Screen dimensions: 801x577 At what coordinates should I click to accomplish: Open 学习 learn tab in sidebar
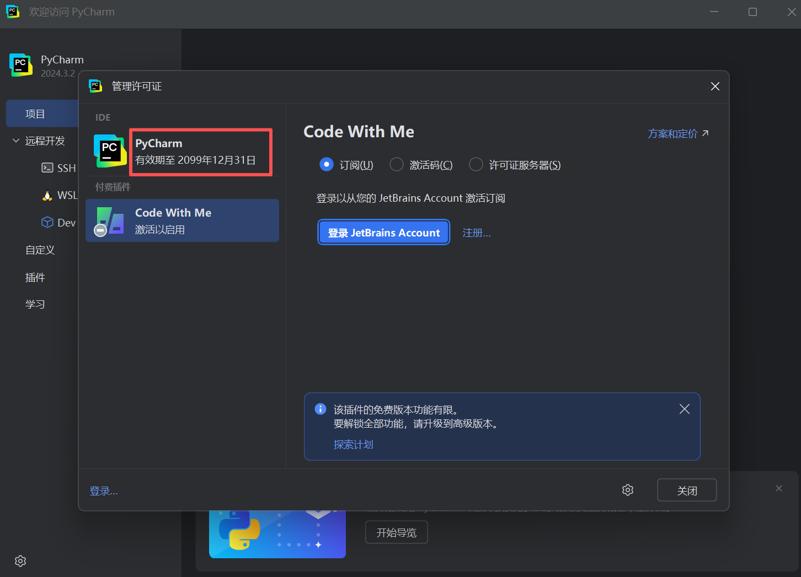(35, 304)
